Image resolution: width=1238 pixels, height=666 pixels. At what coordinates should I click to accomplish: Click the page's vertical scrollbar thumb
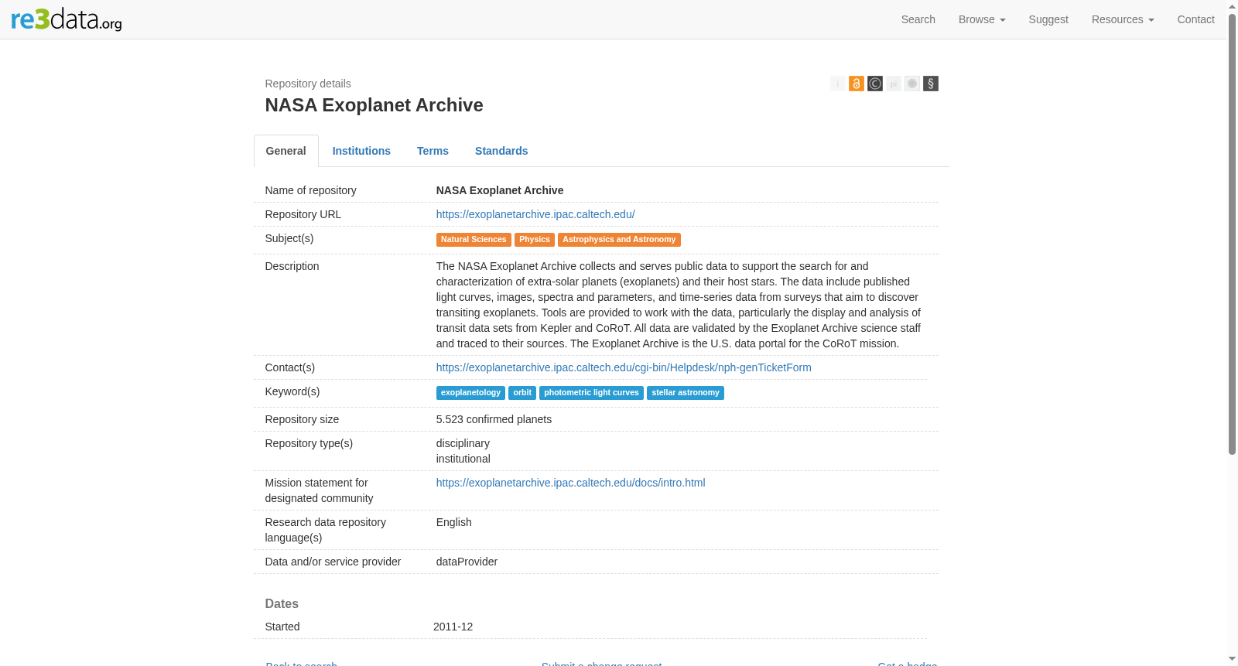click(1232, 234)
